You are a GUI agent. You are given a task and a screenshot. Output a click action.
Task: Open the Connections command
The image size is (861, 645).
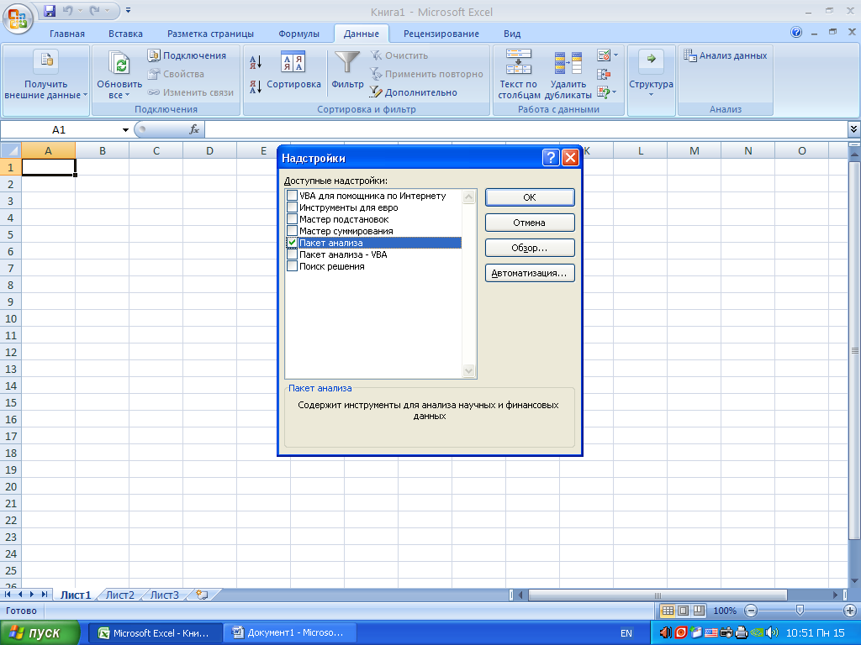pyautogui.click(x=187, y=55)
